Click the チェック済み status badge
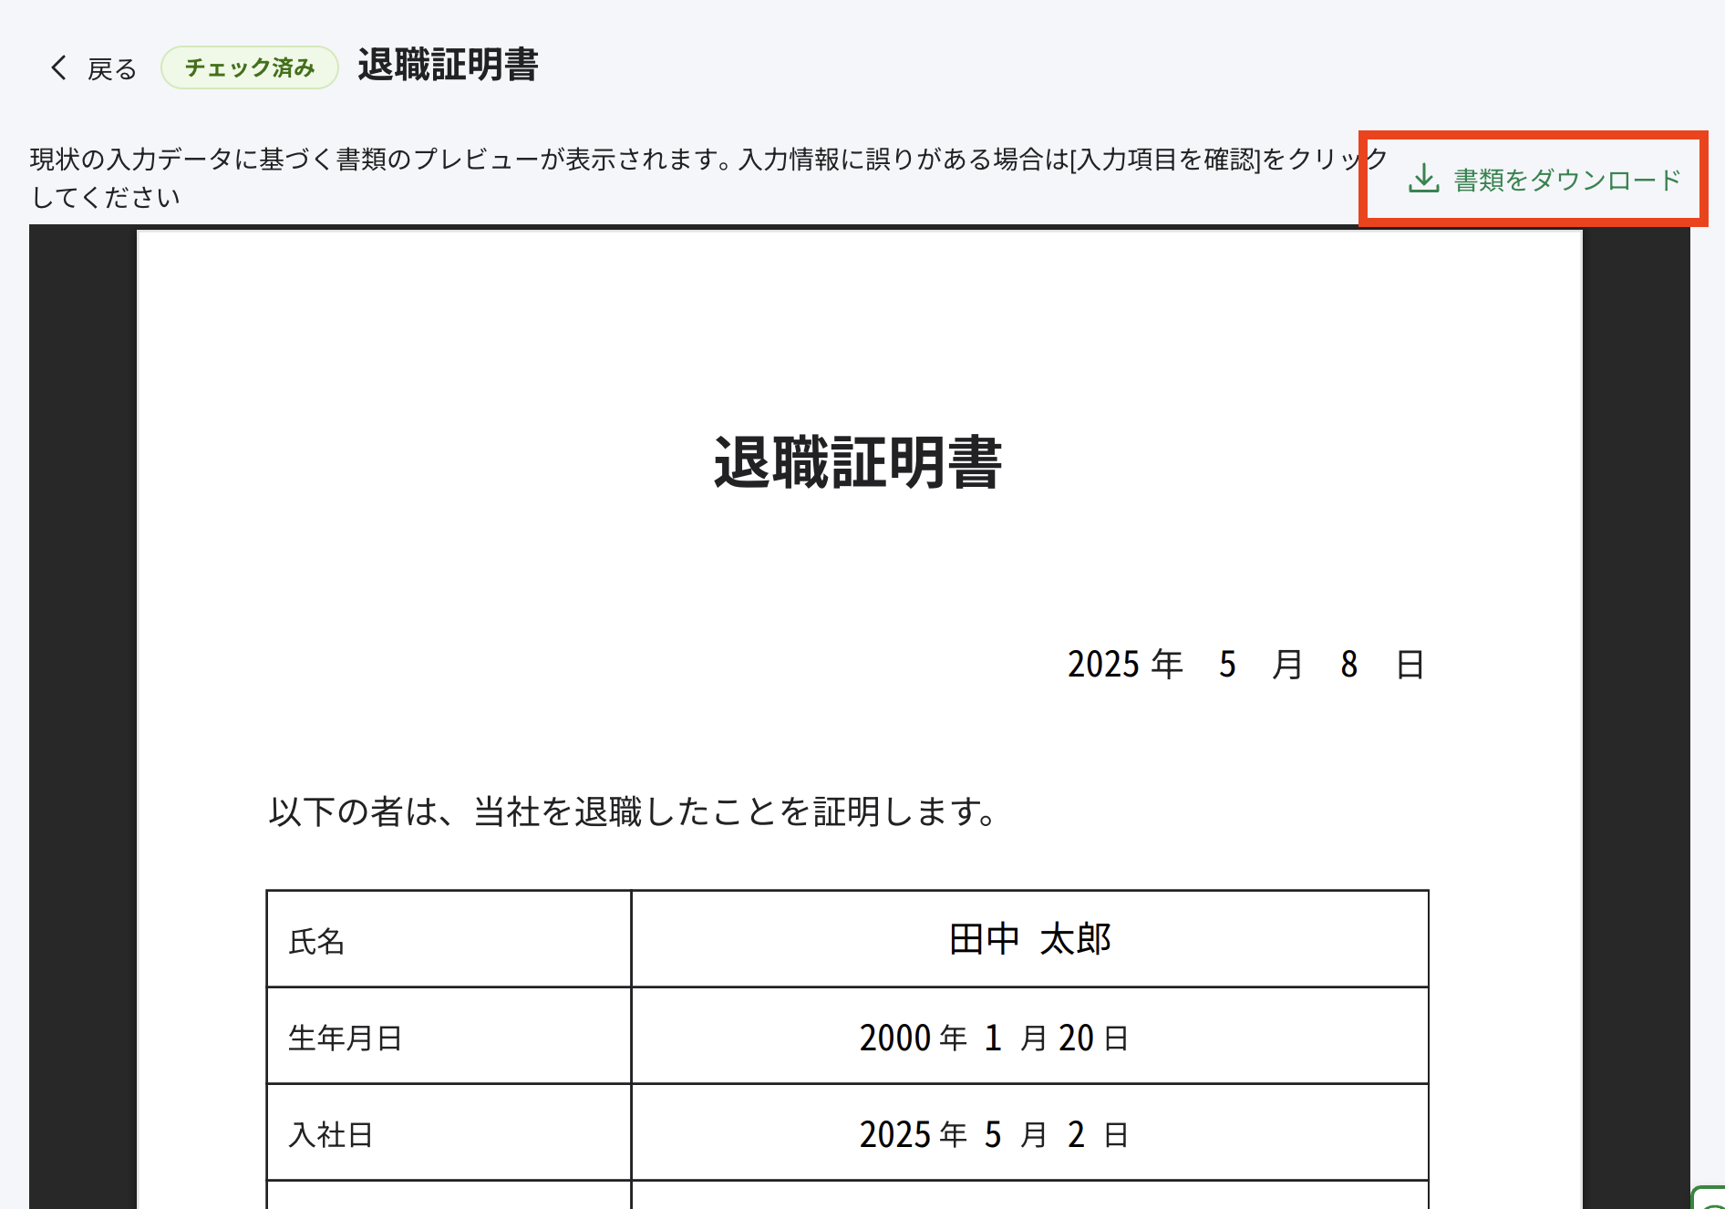 [x=250, y=67]
